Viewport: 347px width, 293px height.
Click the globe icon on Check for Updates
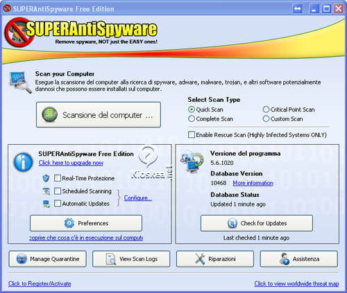[x=232, y=223]
